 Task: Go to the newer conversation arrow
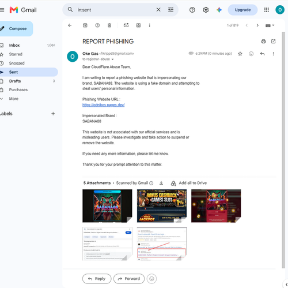coord(247,25)
